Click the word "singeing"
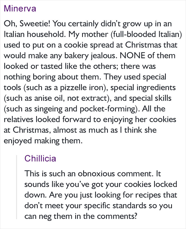This screenshot has height=229, width=186. [48, 109]
